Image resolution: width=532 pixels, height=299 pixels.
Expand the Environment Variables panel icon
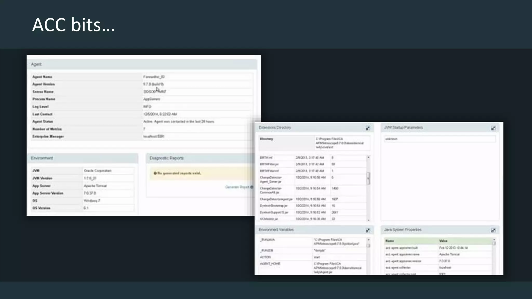pos(368,230)
